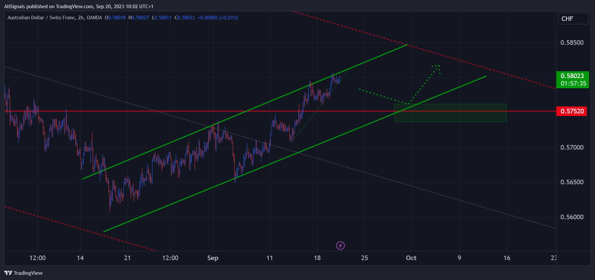Click the 0.57000 price axis label
595x280 pixels.
[572, 147]
